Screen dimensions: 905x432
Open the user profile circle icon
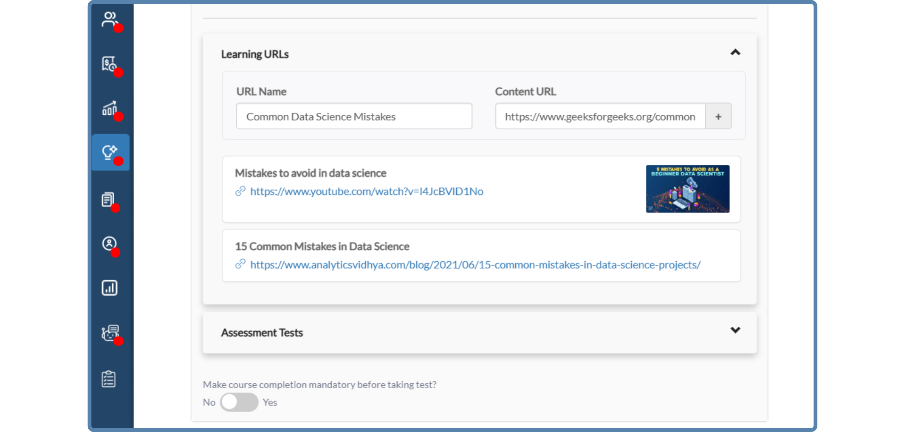point(109,244)
